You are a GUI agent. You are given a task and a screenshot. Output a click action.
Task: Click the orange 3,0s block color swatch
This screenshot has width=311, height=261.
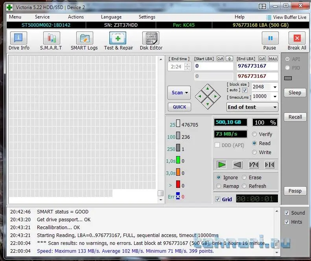coord(178,172)
